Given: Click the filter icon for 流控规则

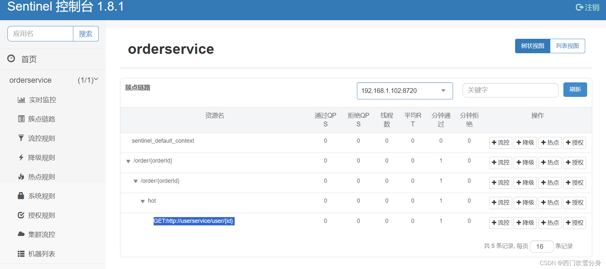Looking at the screenshot, I should pos(21,138).
